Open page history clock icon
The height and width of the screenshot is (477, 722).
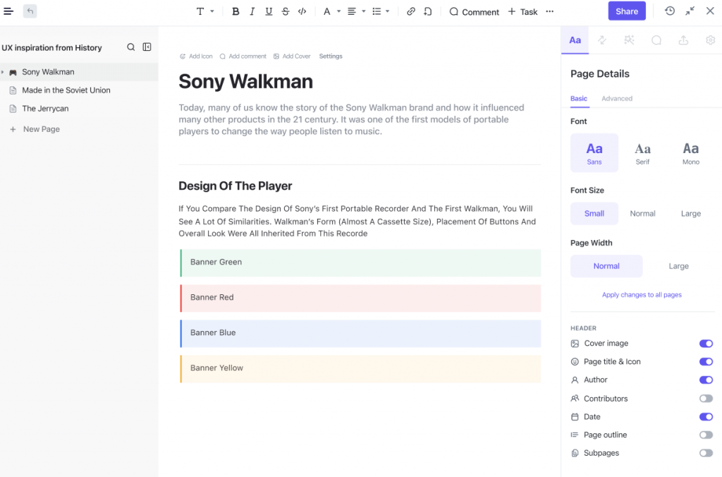[670, 11]
